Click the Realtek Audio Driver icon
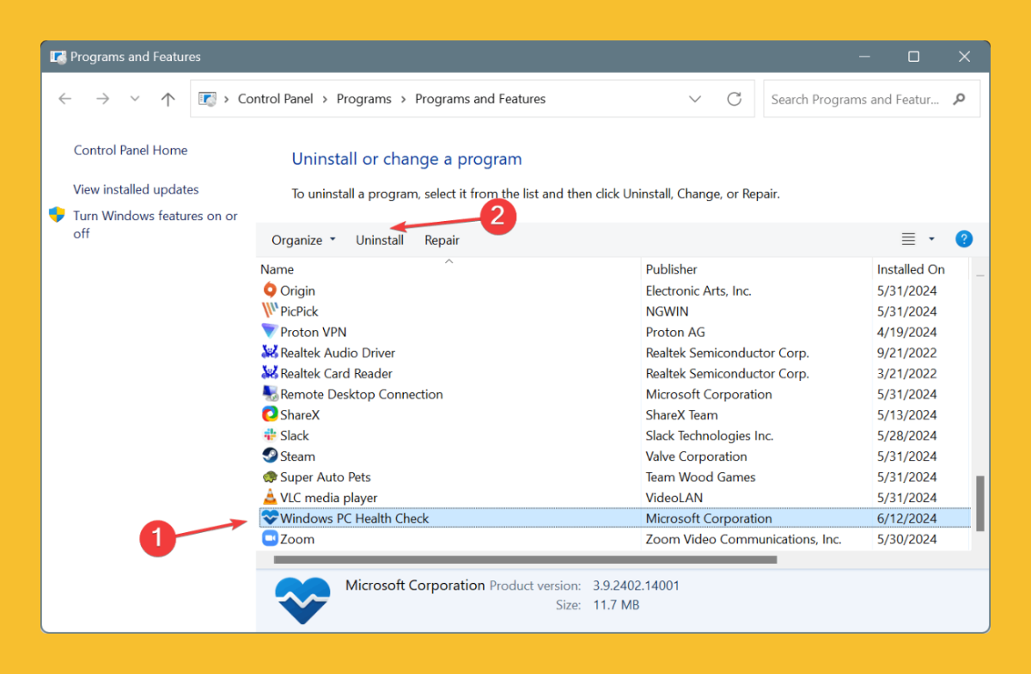 coord(270,352)
